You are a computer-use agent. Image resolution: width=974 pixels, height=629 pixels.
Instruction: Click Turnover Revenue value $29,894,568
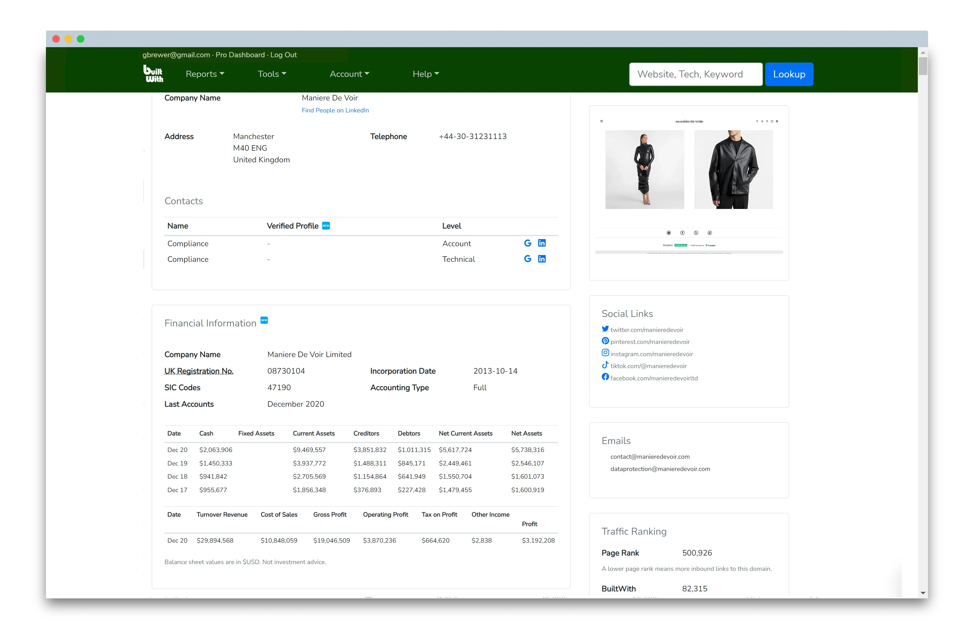(x=215, y=541)
